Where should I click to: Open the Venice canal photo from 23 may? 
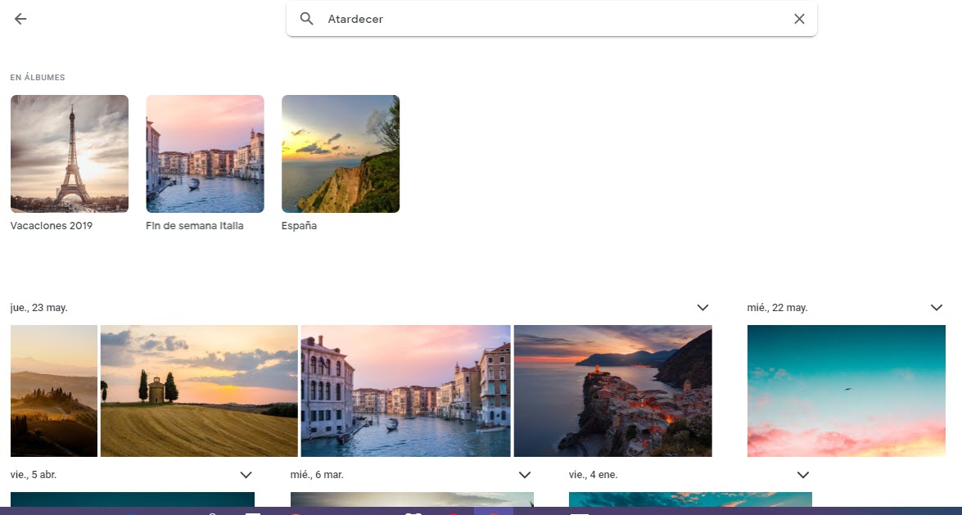(405, 391)
